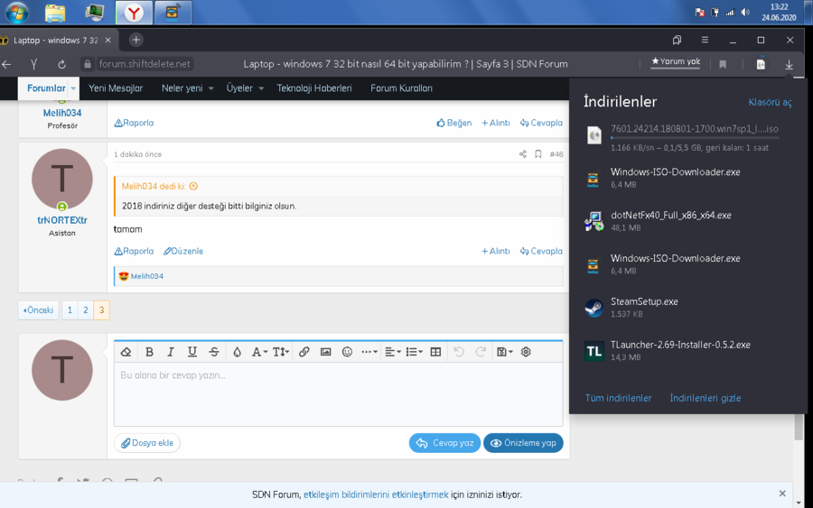Screen dimensions: 813x508
Task: Select the Laptop - windows 7 32 tab
Action: click(x=56, y=40)
